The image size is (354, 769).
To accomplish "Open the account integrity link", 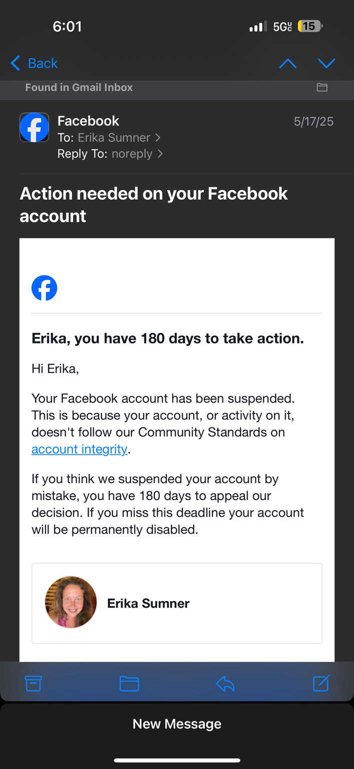I will [x=79, y=449].
